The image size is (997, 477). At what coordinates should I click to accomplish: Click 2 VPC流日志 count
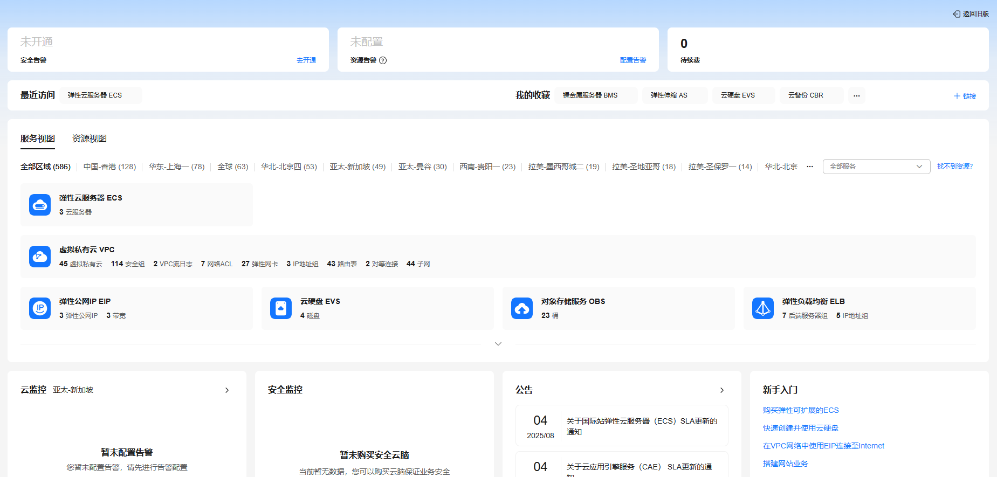173,264
